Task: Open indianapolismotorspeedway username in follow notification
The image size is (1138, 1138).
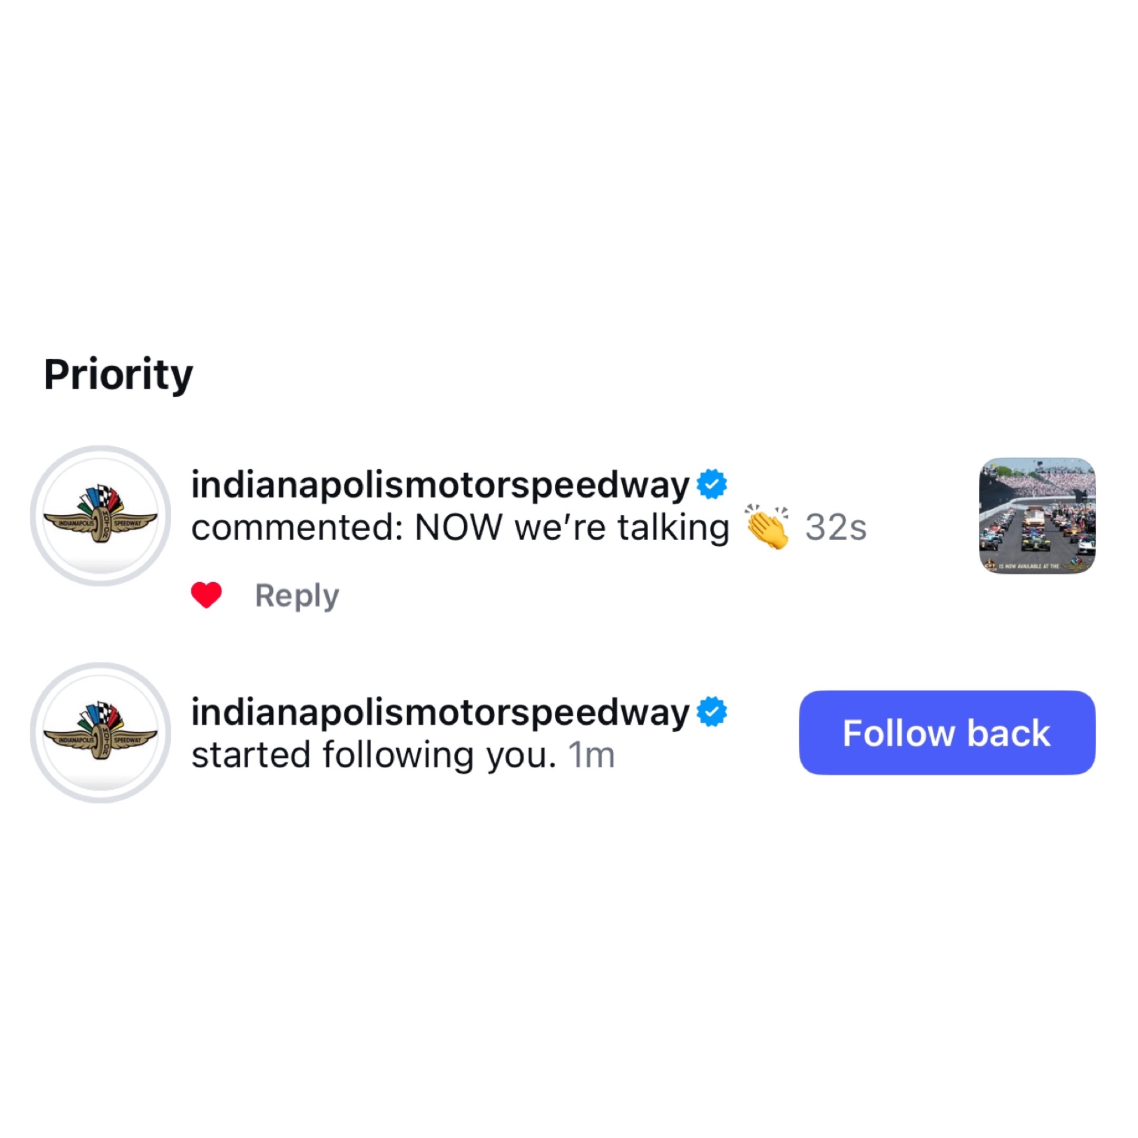Action: [x=440, y=712]
